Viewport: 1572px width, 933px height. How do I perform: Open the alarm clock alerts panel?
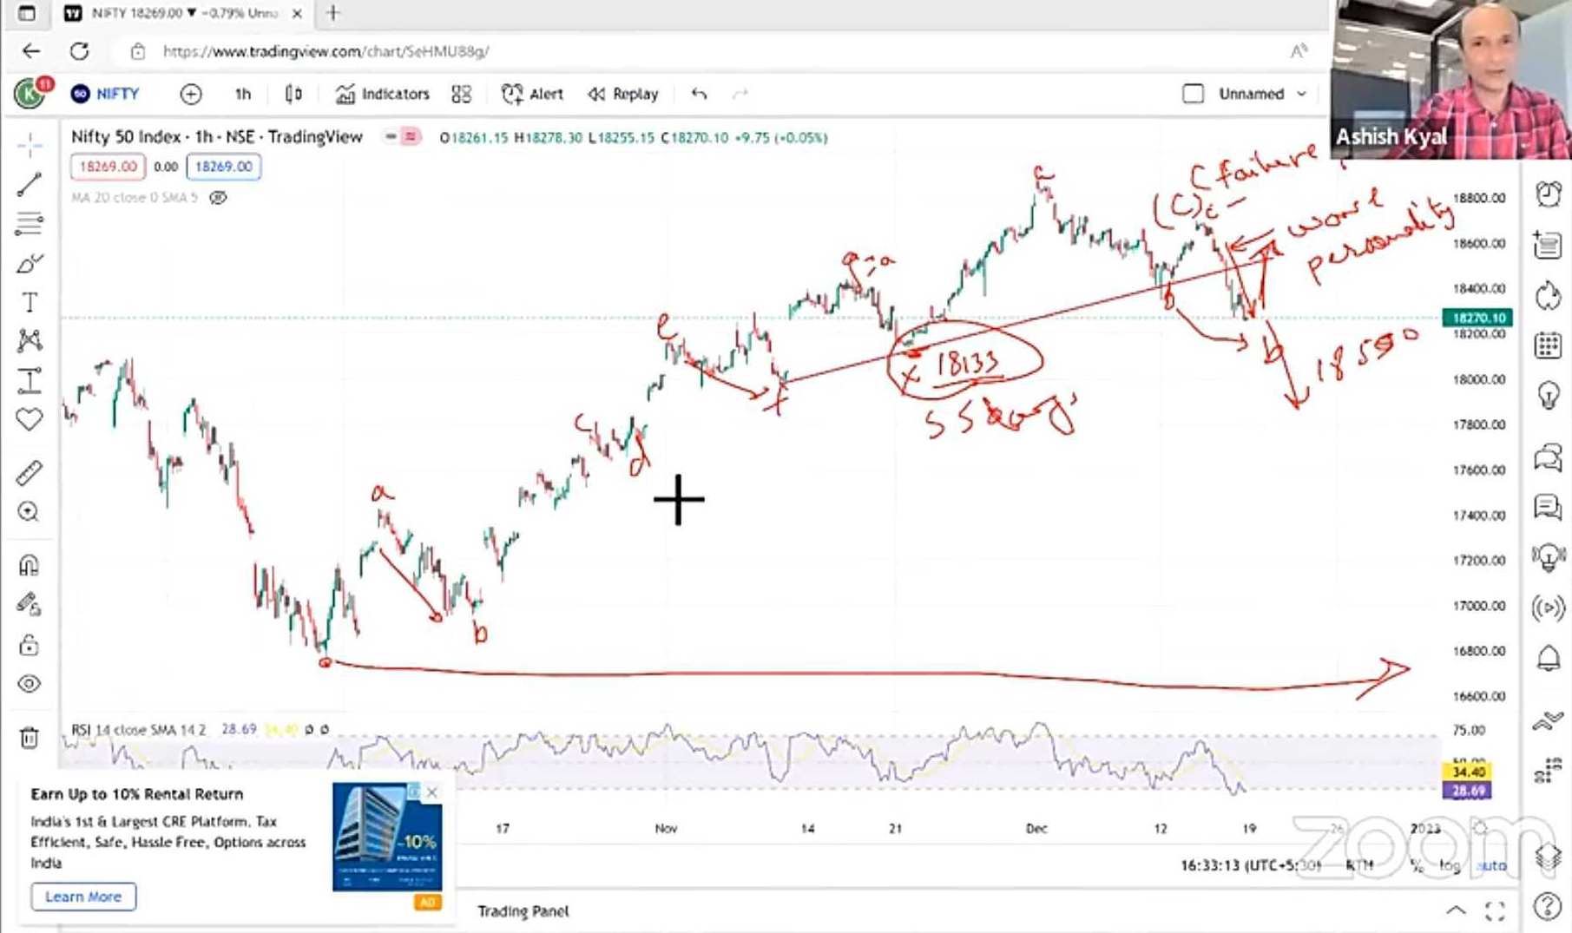click(x=1549, y=194)
